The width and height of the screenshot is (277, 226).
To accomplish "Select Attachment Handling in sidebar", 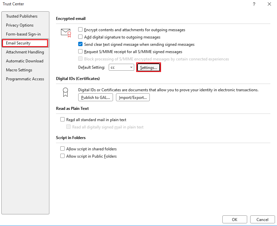I will [x=25, y=52].
